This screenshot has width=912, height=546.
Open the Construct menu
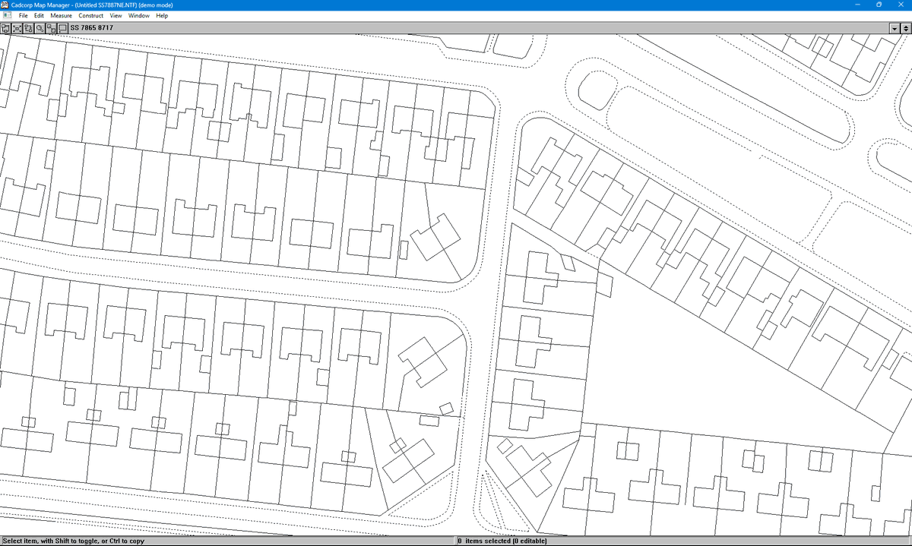91,15
